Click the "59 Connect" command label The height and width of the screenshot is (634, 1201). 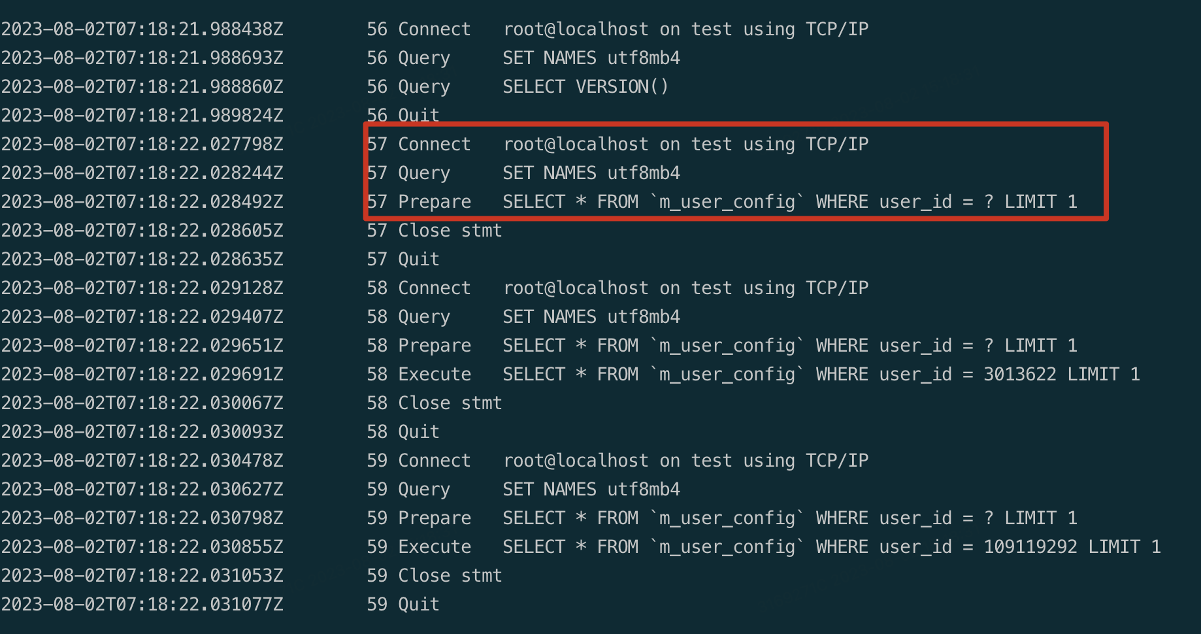click(434, 461)
